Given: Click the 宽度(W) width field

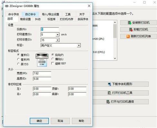Looking at the screenshot, I should tap(42, 74).
